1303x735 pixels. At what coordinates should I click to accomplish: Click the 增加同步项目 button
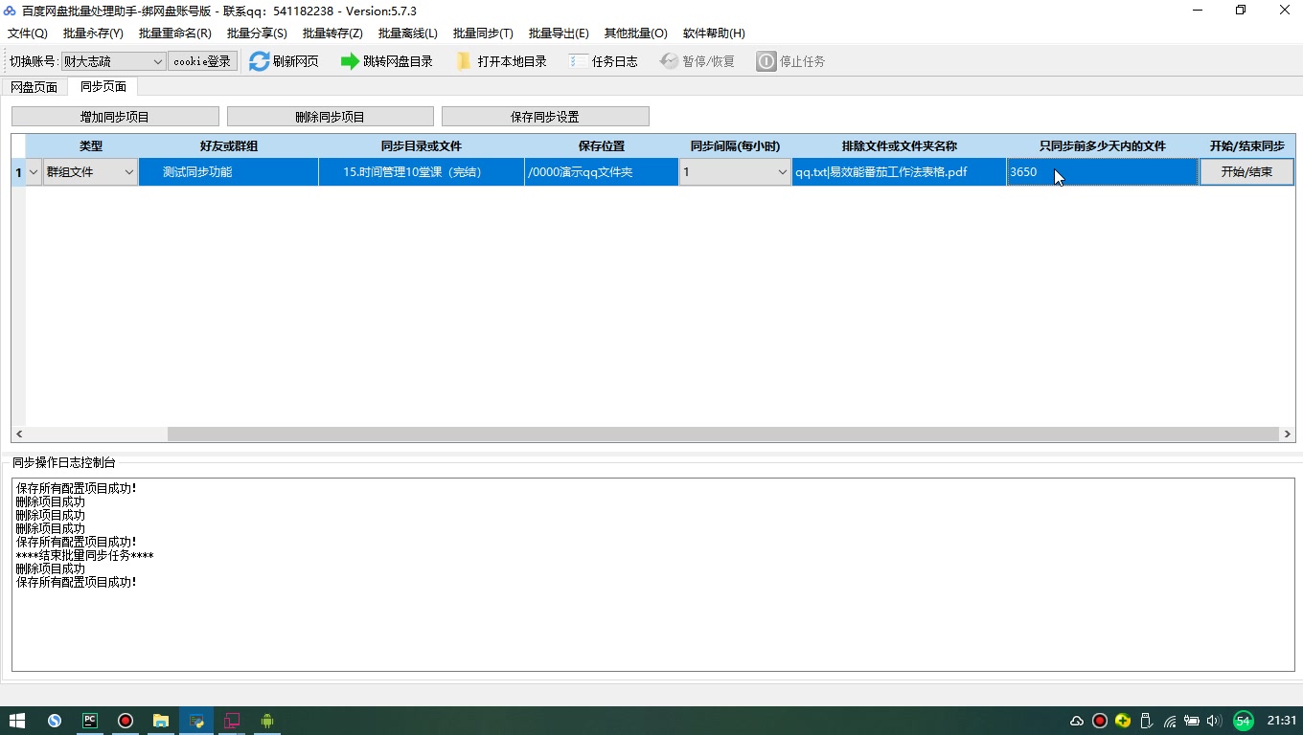[x=115, y=117]
